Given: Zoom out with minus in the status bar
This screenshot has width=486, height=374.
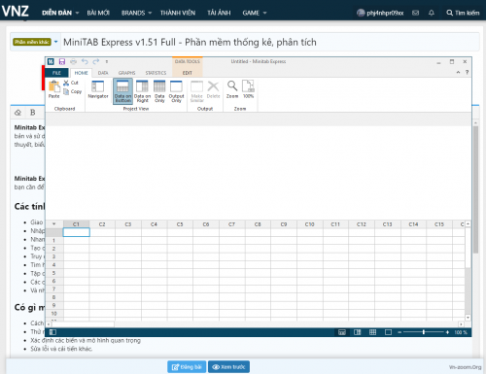Looking at the screenshot, I should [399, 332].
